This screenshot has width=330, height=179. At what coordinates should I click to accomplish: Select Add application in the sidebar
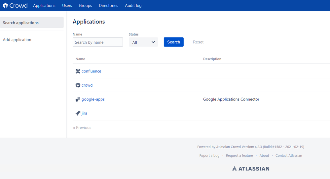[x=17, y=40]
